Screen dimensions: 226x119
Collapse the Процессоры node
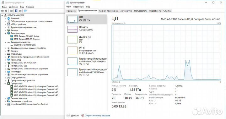coord(5,84)
